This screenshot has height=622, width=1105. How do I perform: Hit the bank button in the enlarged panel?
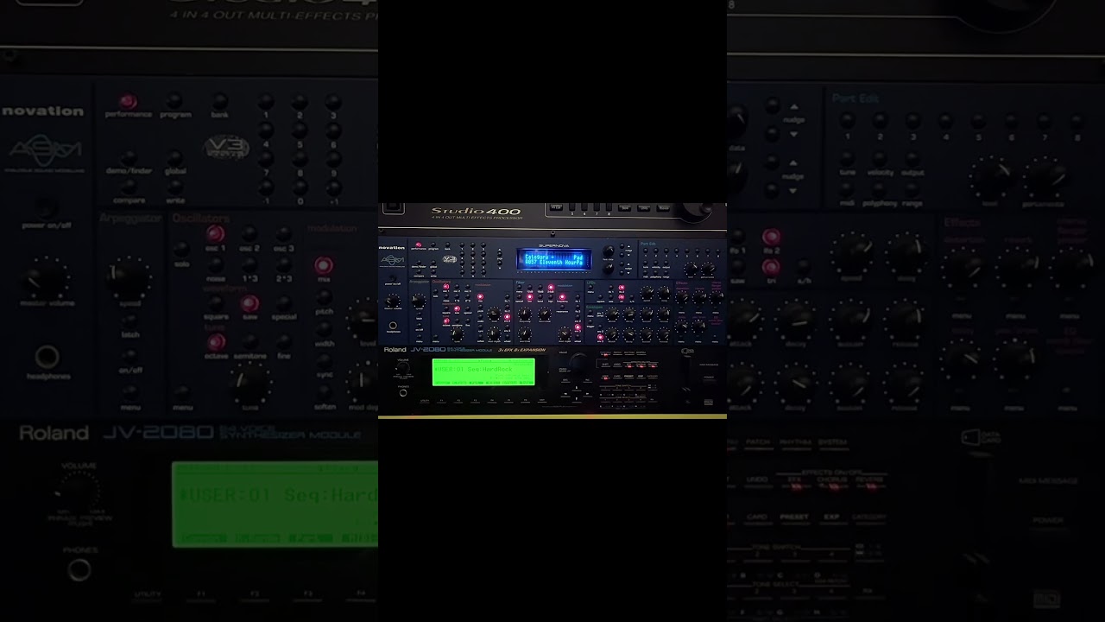click(220, 101)
